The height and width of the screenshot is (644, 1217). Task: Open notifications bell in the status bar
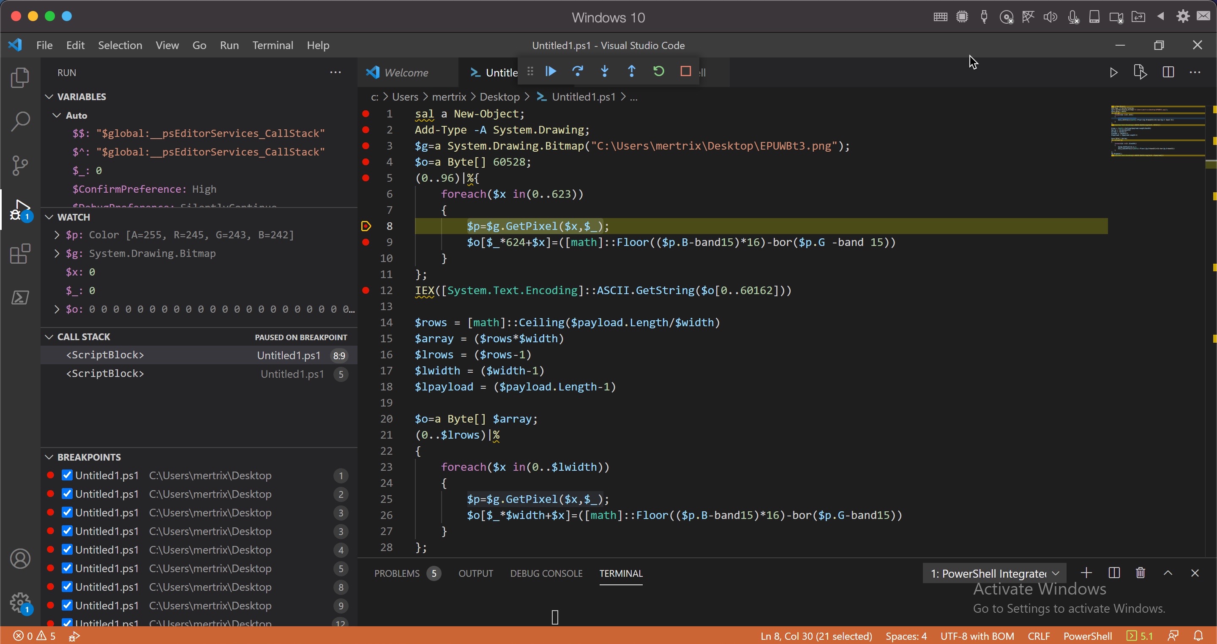[x=1198, y=636]
